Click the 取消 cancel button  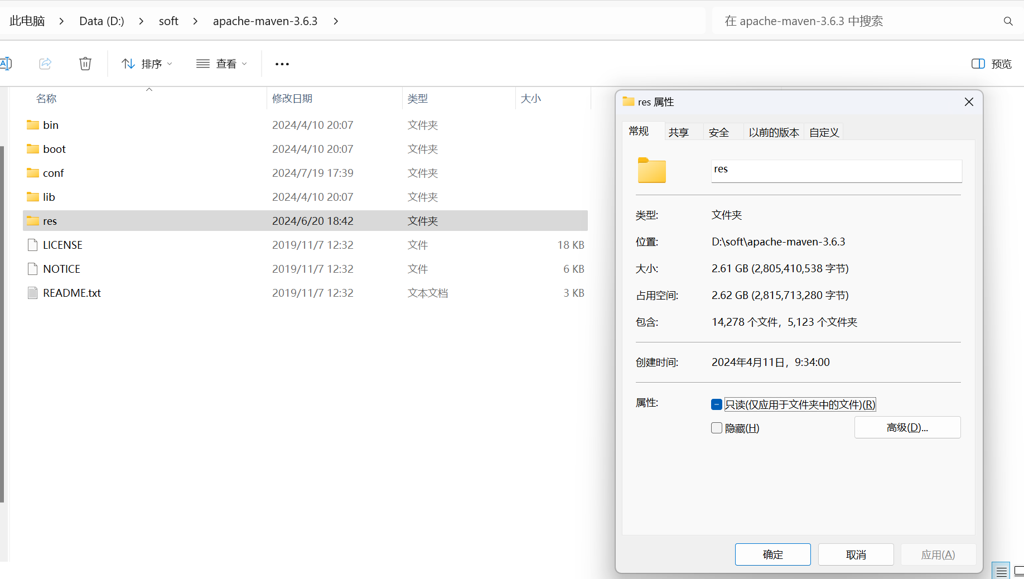(x=856, y=554)
